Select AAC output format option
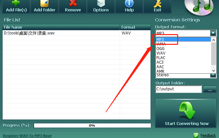This screenshot has height=138, width=219. point(183,67)
